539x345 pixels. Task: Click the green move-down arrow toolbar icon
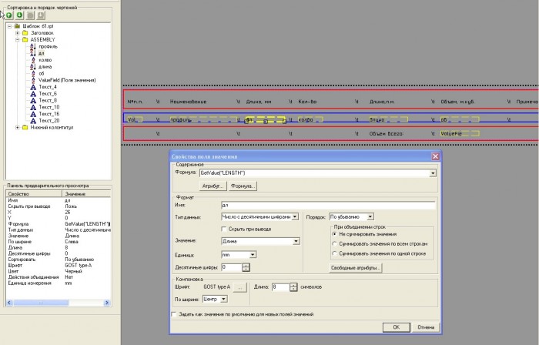click(x=19, y=15)
